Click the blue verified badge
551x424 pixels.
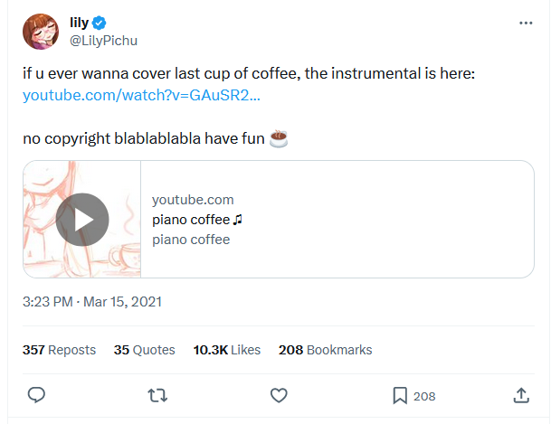click(104, 24)
